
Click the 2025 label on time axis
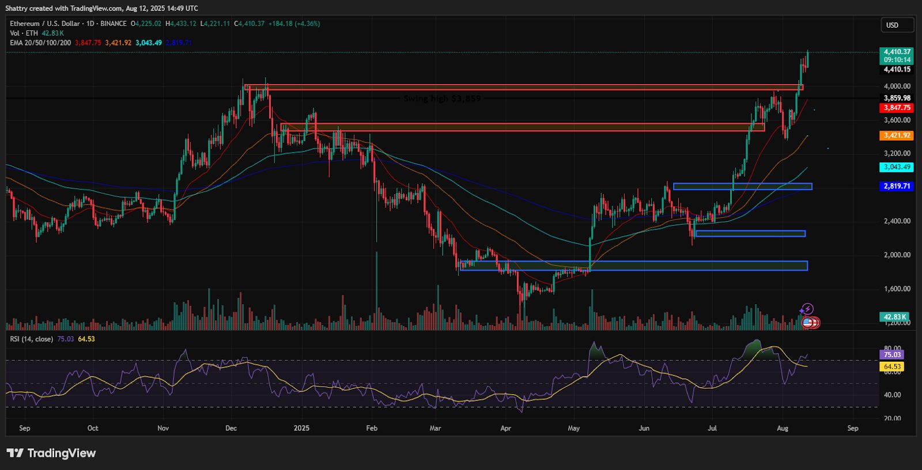[x=301, y=428]
